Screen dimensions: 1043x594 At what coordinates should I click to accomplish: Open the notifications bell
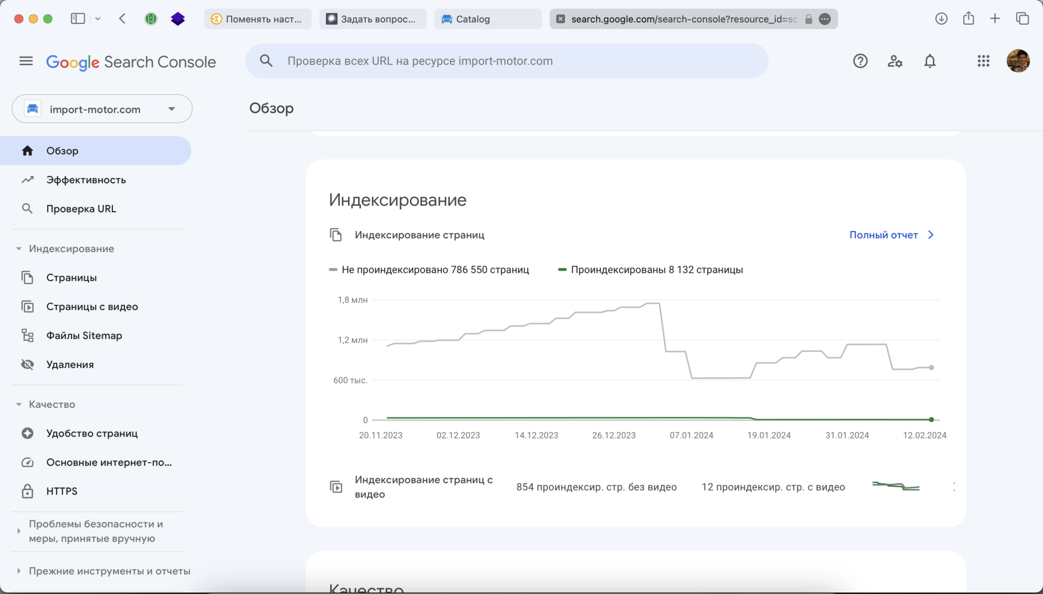click(930, 61)
